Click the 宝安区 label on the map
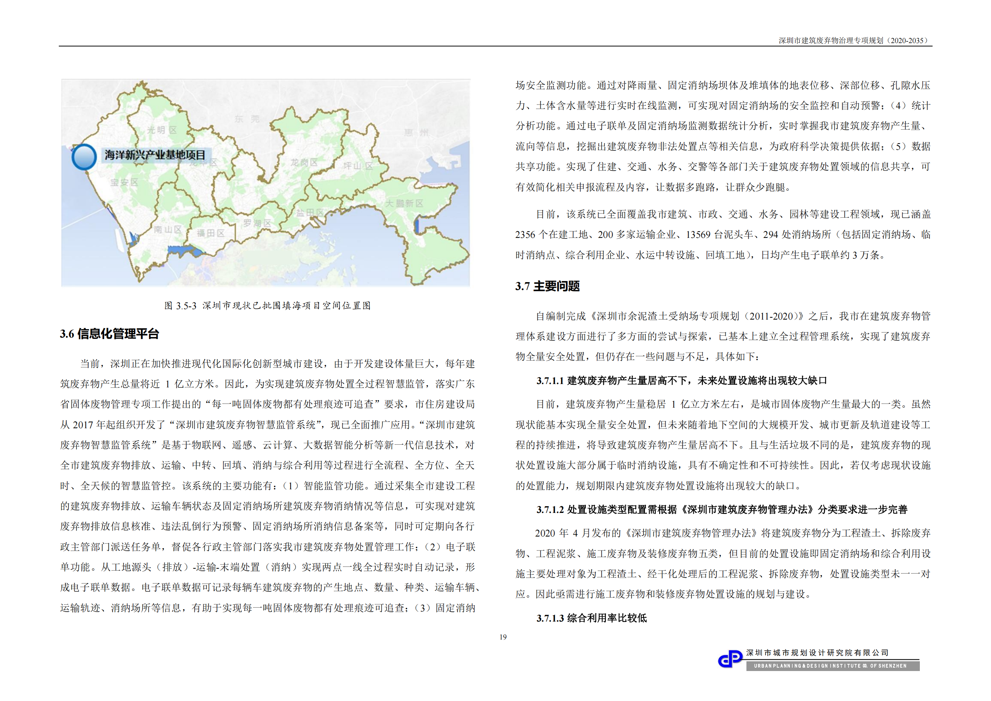This screenshot has width=991, height=701. point(124,182)
